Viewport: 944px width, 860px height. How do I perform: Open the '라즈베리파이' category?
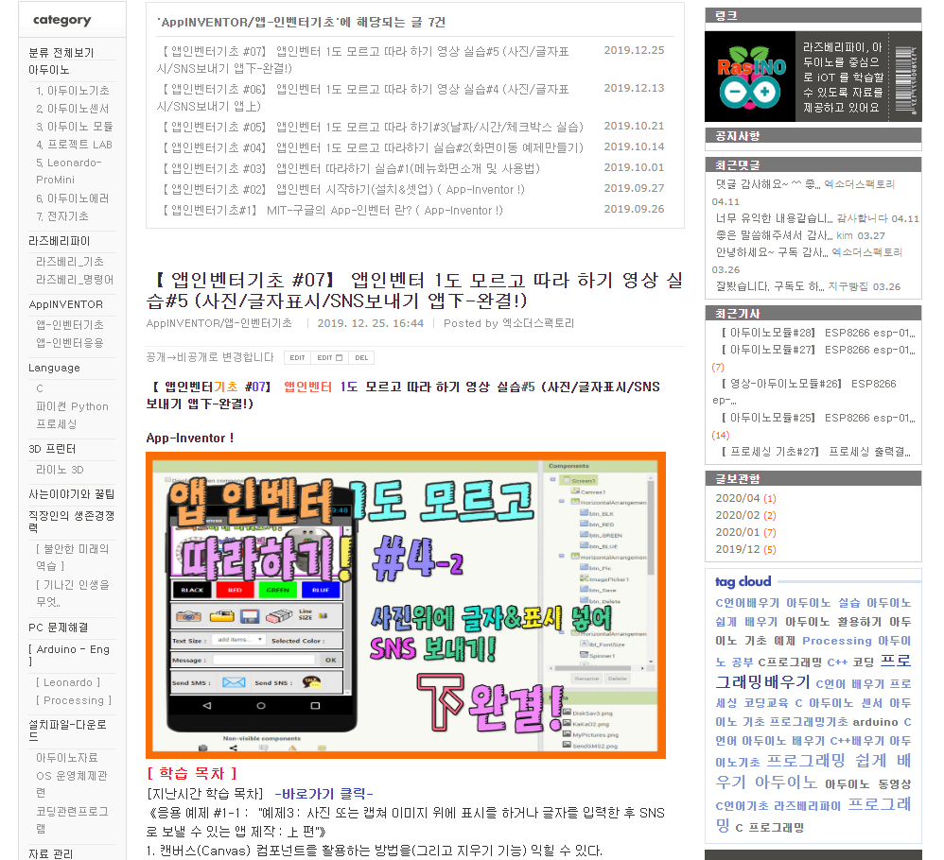point(59,241)
